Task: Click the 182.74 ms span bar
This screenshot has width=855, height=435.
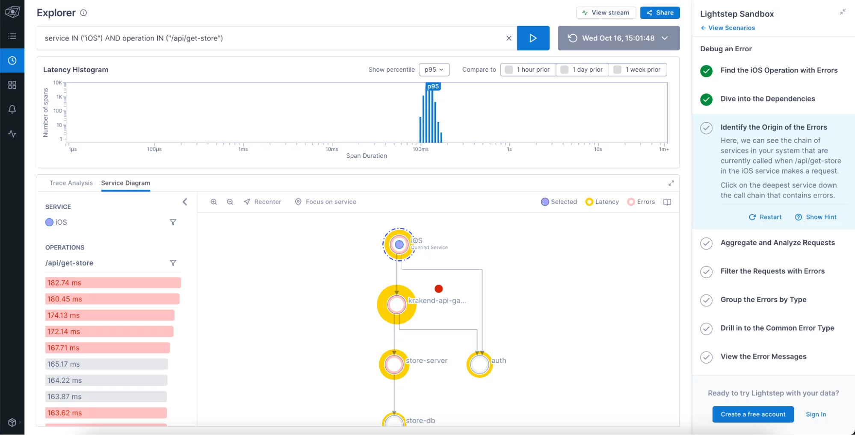Action: click(x=113, y=283)
